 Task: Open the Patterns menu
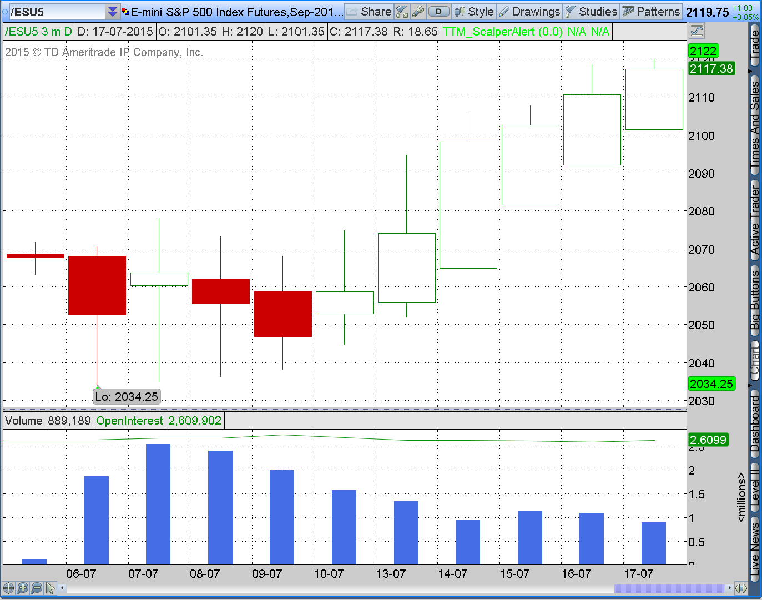[x=651, y=12]
